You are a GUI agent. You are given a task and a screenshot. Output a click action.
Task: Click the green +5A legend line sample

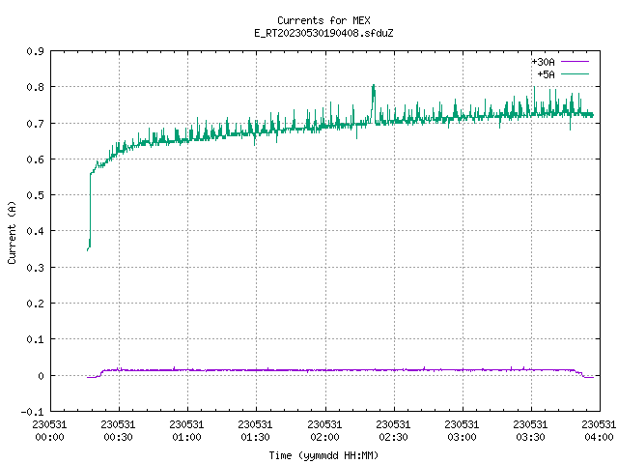click(575, 73)
